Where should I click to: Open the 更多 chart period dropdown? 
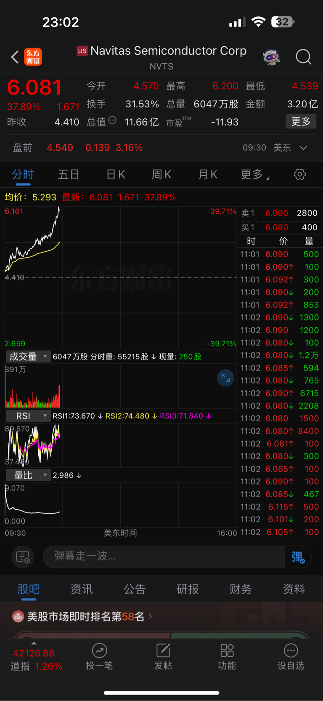255,174
